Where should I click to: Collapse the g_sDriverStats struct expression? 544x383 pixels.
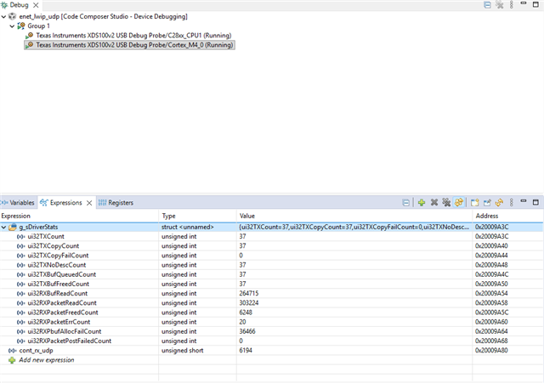(3, 228)
